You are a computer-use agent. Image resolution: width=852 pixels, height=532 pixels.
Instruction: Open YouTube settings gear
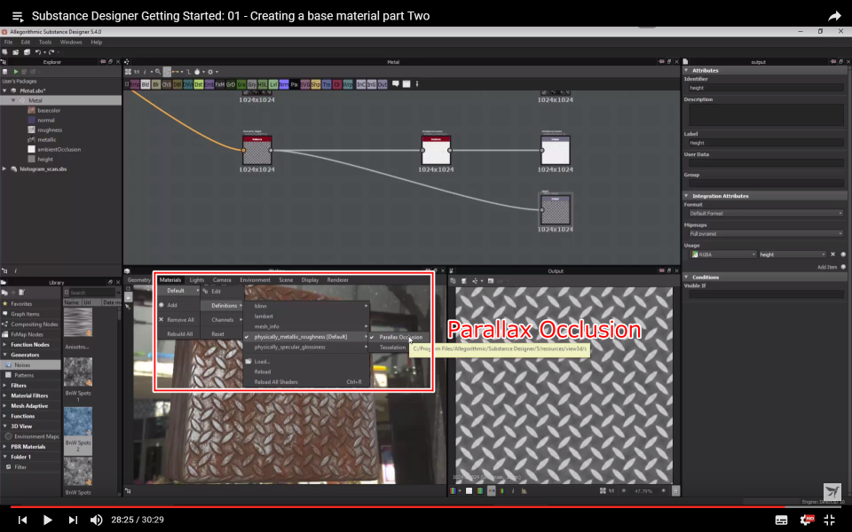(x=807, y=520)
